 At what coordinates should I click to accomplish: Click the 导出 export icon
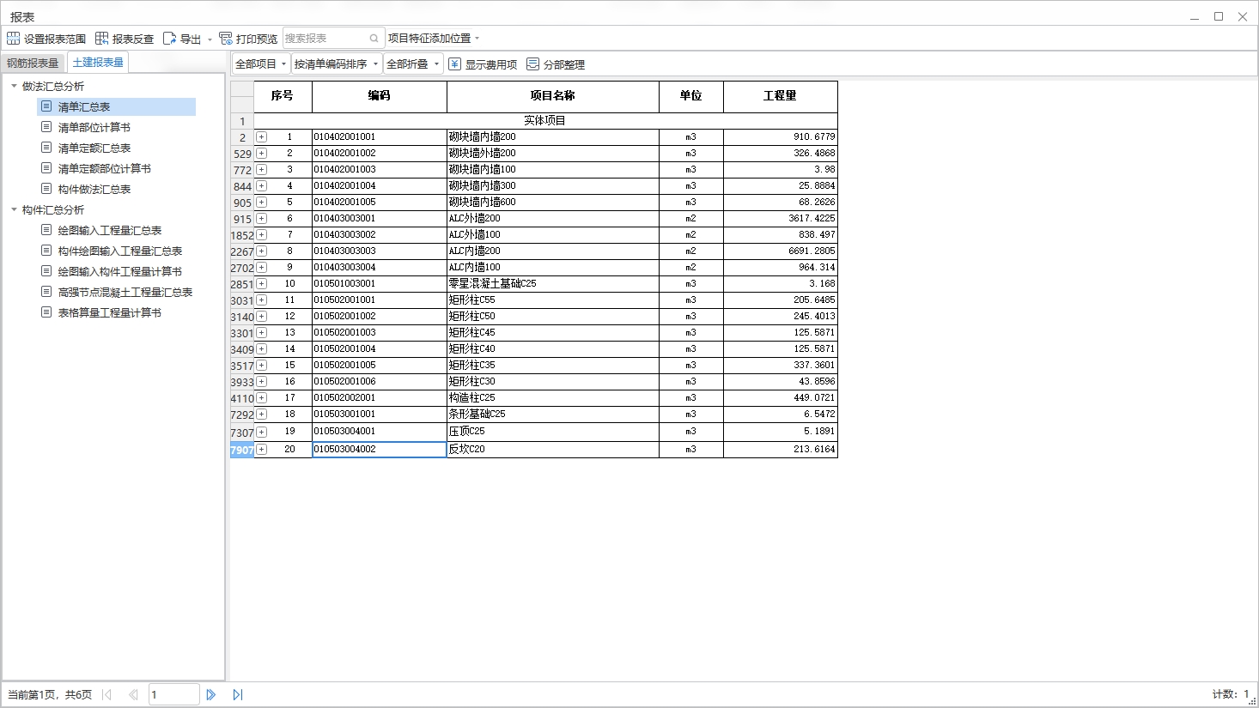[169, 39]
